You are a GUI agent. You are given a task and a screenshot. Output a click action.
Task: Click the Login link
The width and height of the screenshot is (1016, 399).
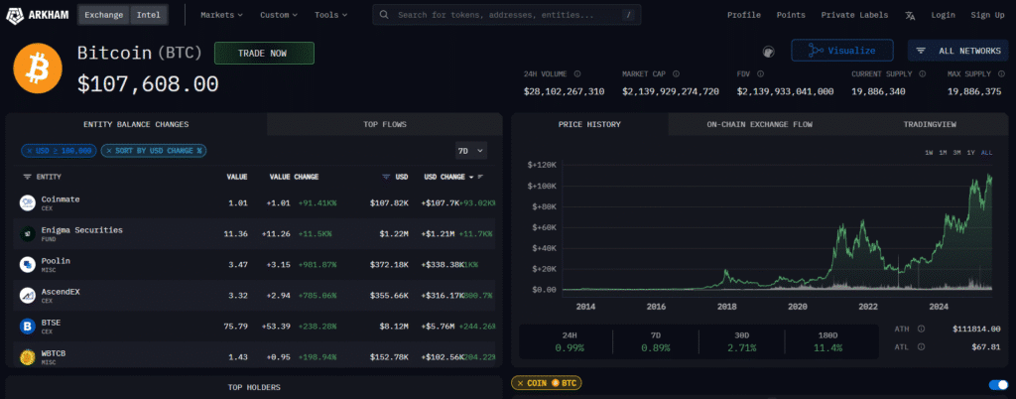point(943,15)
